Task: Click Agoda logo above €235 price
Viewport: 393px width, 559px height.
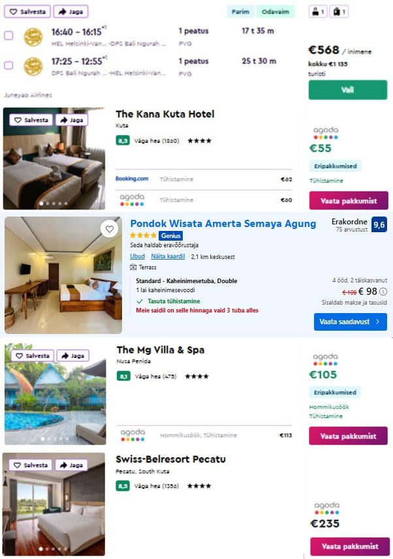Action: pos(326,508)
